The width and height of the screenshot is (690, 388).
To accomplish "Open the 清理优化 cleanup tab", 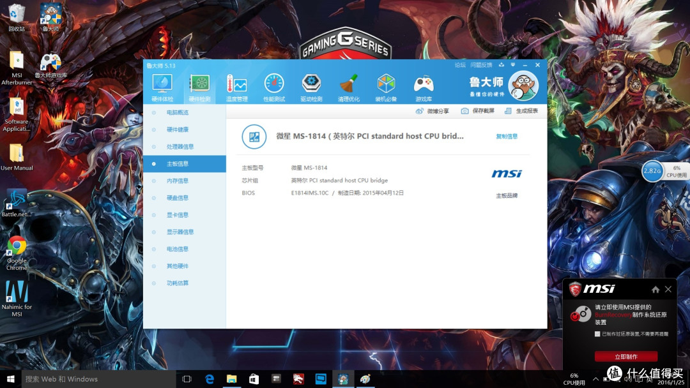I will click(x=349, y=88).
